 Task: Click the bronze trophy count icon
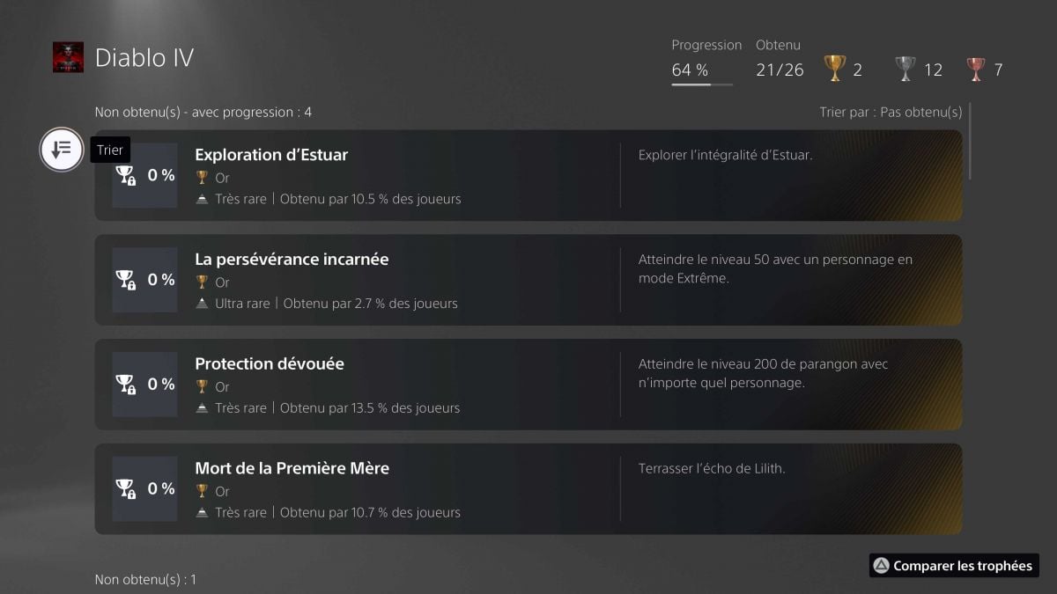976,69
